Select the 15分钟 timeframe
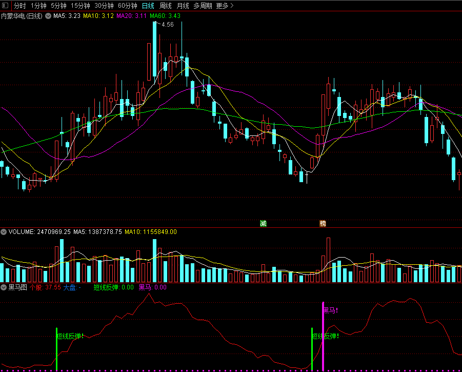Screen dimensions: 462x372 pos(81,6)
